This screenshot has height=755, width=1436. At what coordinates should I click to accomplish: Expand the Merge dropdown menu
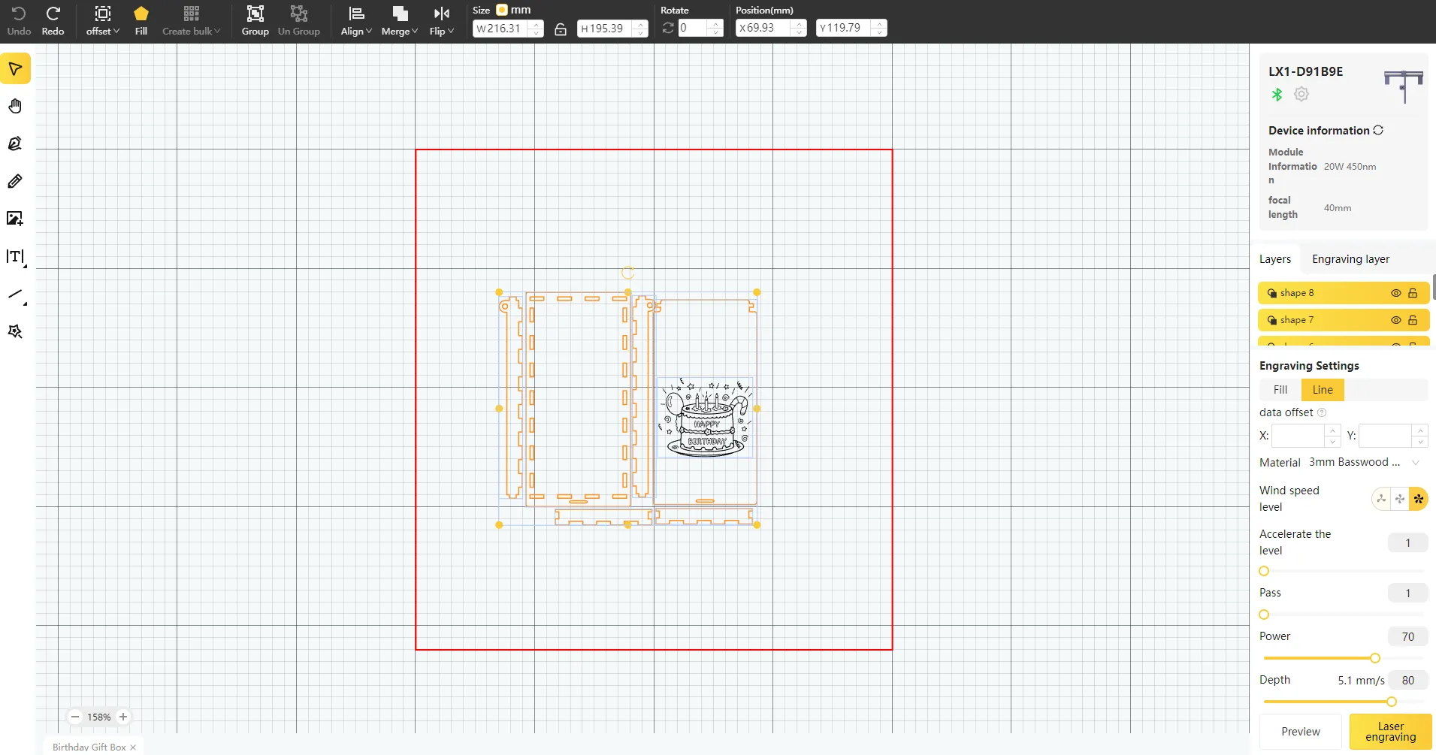[x=399, y=20]
